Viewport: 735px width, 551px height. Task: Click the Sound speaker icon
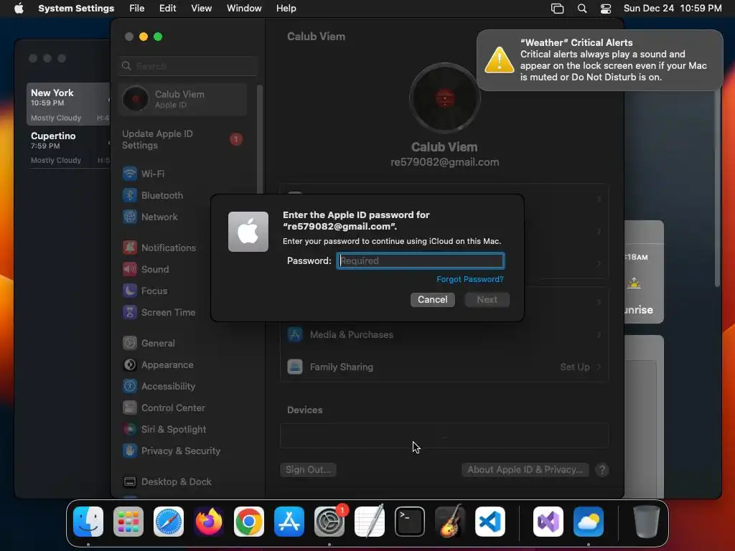pos(130,269)
